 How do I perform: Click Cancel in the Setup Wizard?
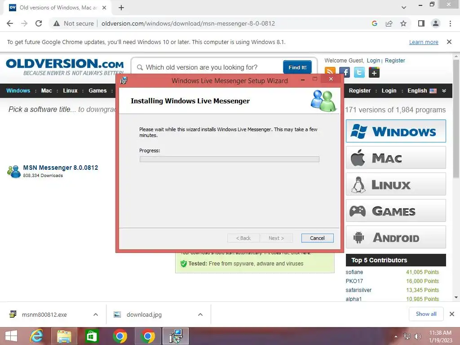pos(317,238)
